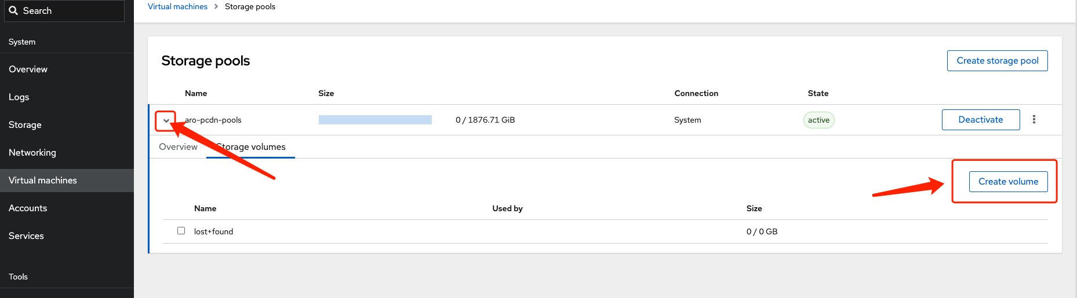1077x298 pixels.
Task: Click the Create storage pool button
Action: tap(997, 61)
